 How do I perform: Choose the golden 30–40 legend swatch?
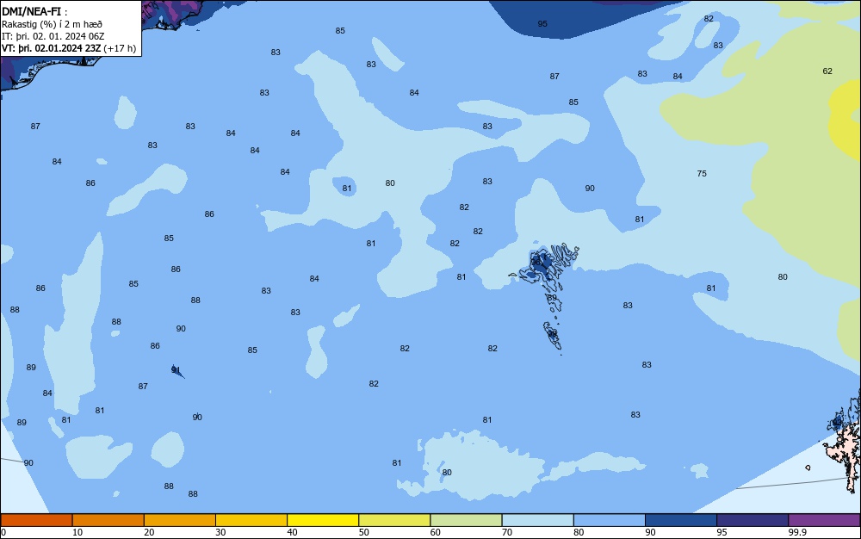click(x=251, y=520)
